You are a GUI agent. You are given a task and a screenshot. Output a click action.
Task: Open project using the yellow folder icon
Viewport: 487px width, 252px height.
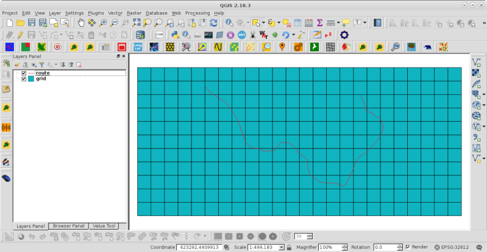point(21,23)
